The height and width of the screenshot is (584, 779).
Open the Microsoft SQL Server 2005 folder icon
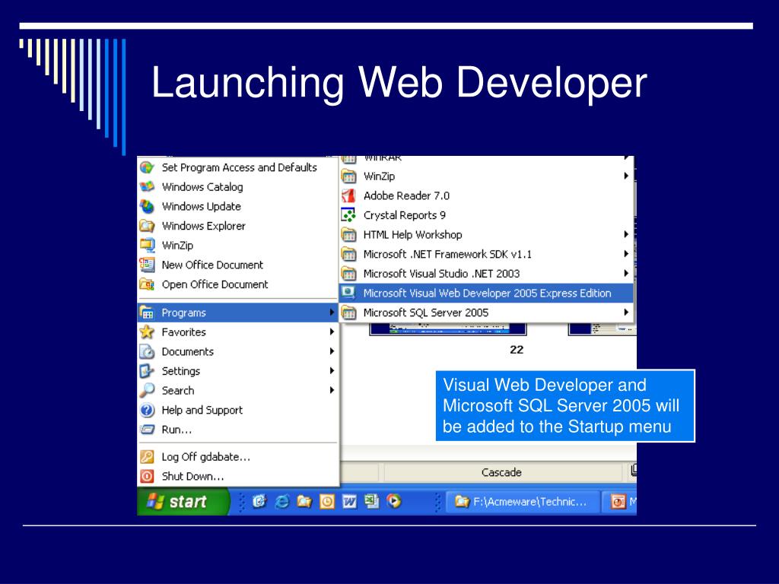coord(348,313)
